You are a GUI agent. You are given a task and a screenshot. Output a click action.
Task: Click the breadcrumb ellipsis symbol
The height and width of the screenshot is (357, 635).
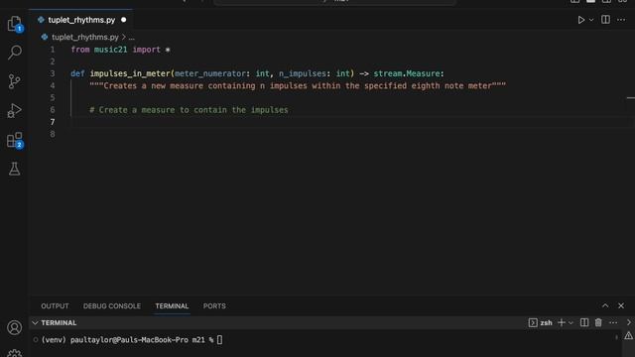click(132, 38)
